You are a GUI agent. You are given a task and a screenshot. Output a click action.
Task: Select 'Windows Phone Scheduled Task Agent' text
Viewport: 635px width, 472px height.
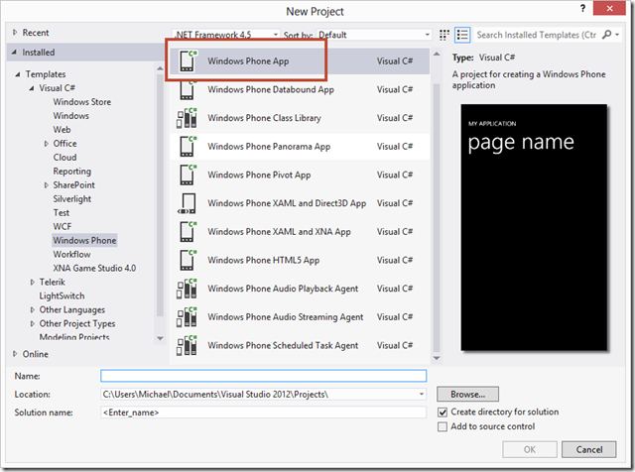(x=283, y=345)
